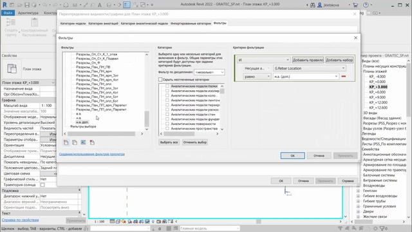This screenshot has height=232, width=412.
Task: Switch to 'Категории аналитической модели' tab
Action: click(x=144, y=23)
